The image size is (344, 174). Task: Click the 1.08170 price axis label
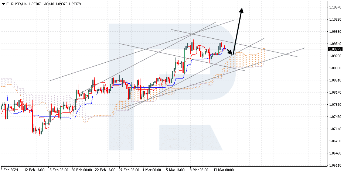[x=335, y=93]
